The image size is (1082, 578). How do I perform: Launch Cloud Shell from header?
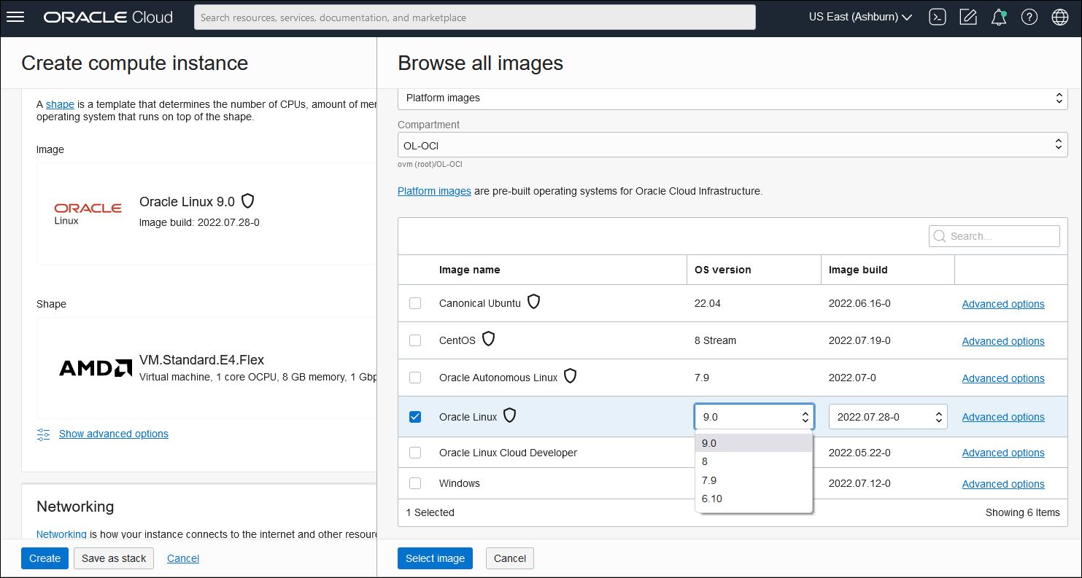[938, 17]
